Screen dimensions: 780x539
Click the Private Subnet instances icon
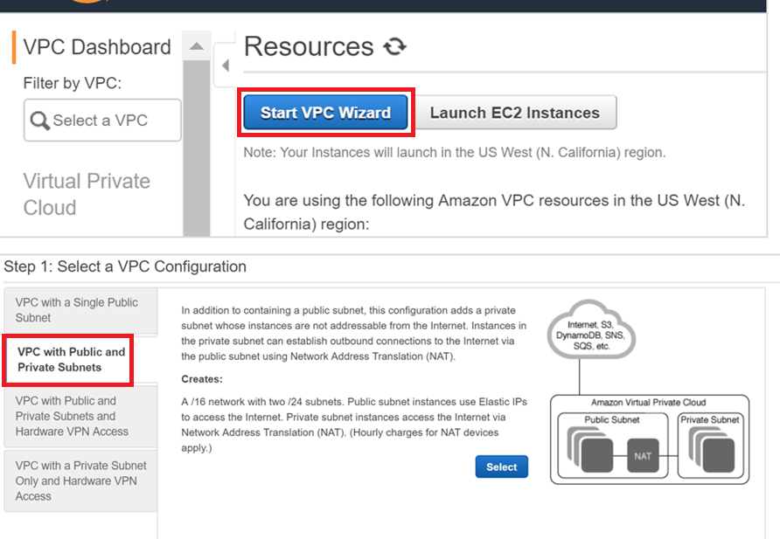coord(712,452)
